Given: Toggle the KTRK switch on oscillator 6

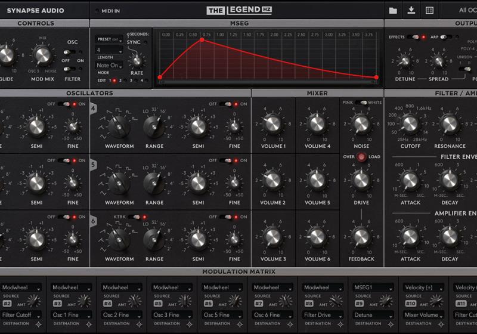Looking at the screenshot, I should [x=134, y=217].
